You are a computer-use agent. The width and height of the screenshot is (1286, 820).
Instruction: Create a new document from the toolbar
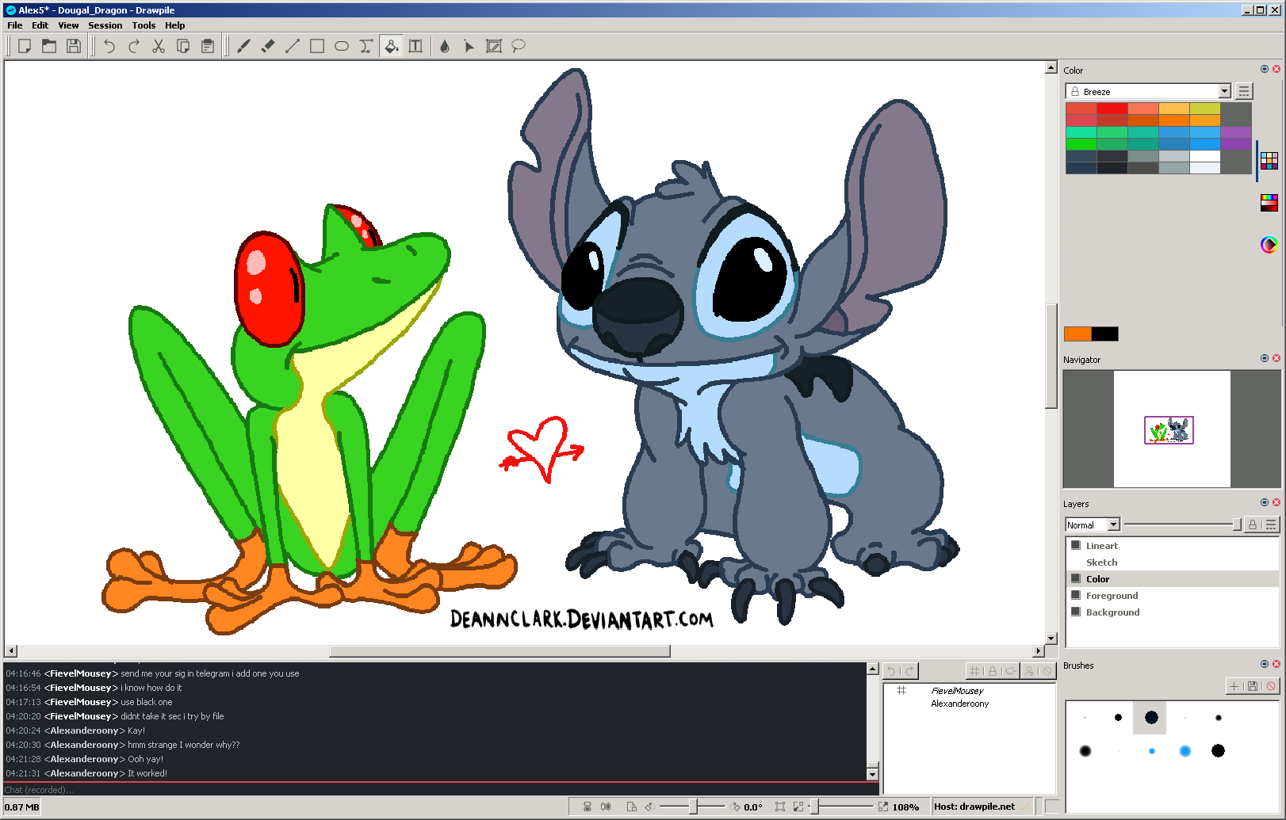(25, 46)
